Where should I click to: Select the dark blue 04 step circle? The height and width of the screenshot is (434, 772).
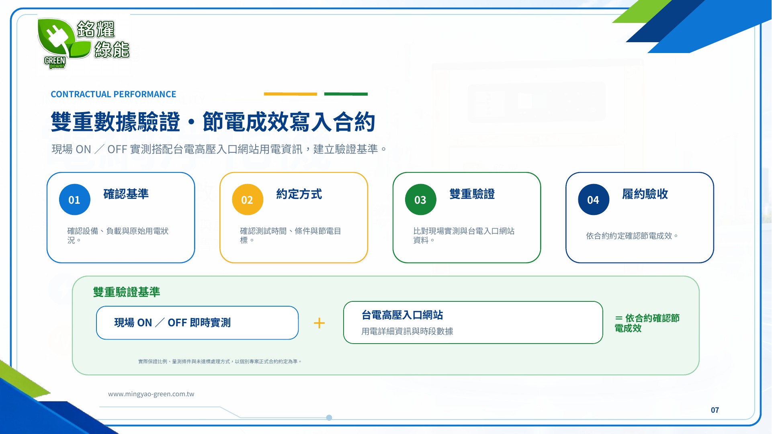pos(593,200)
